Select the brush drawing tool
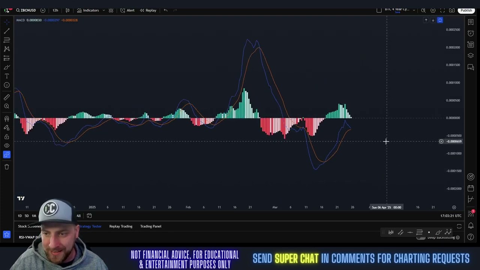The height and width of the screenshot is (270, 480). [x=7, y=67]
